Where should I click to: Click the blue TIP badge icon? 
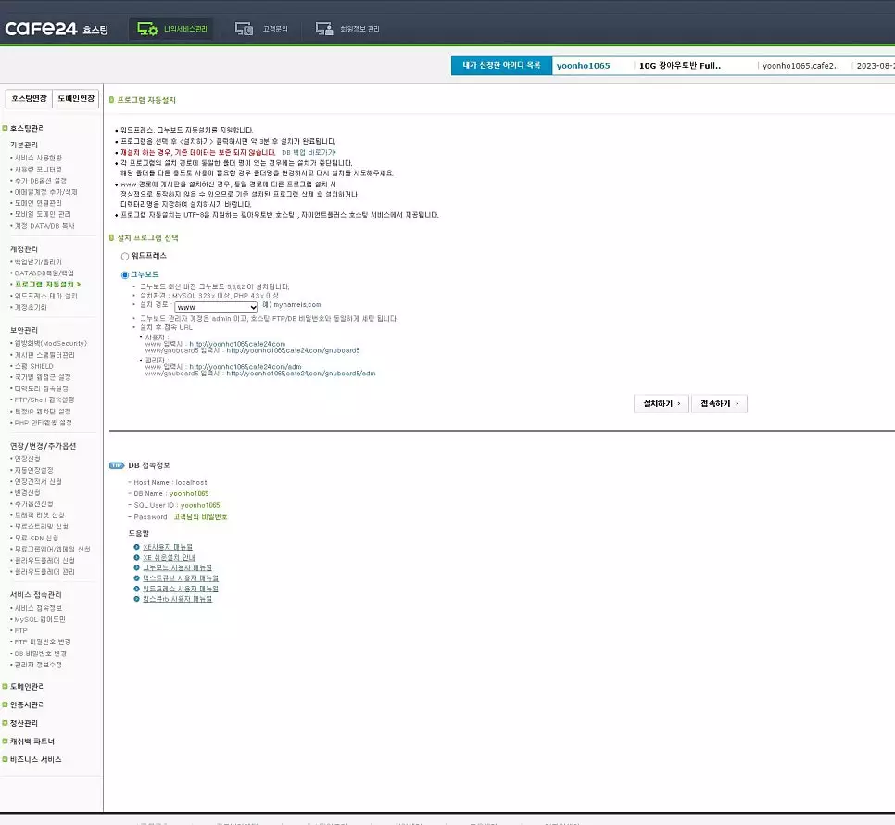point(117,465)
